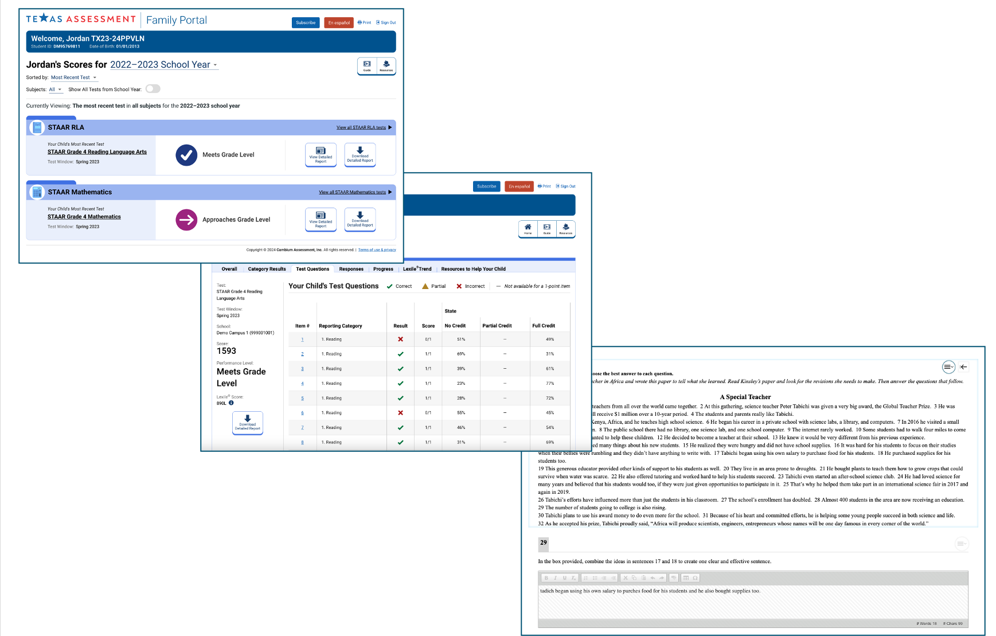Open item number 1 link in questions table
The image size is (996, 636).
click(x=302, y=340)
